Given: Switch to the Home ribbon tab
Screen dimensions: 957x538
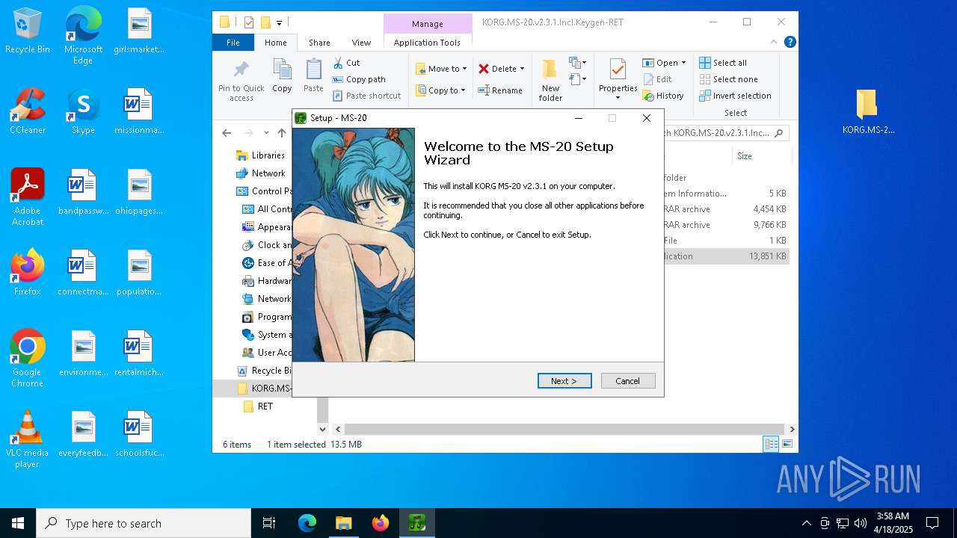Looking at the screenshot, I should pos(275,43).
